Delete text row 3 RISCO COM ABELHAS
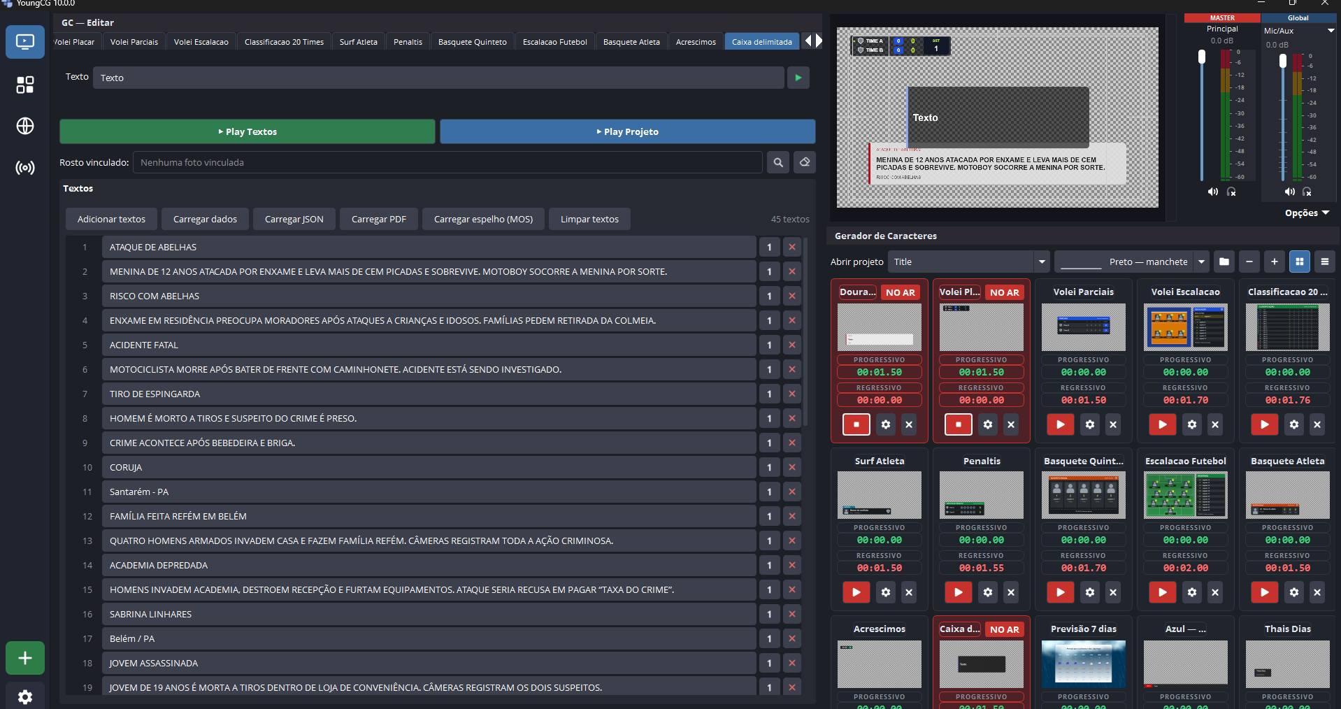 click(792, 296)
